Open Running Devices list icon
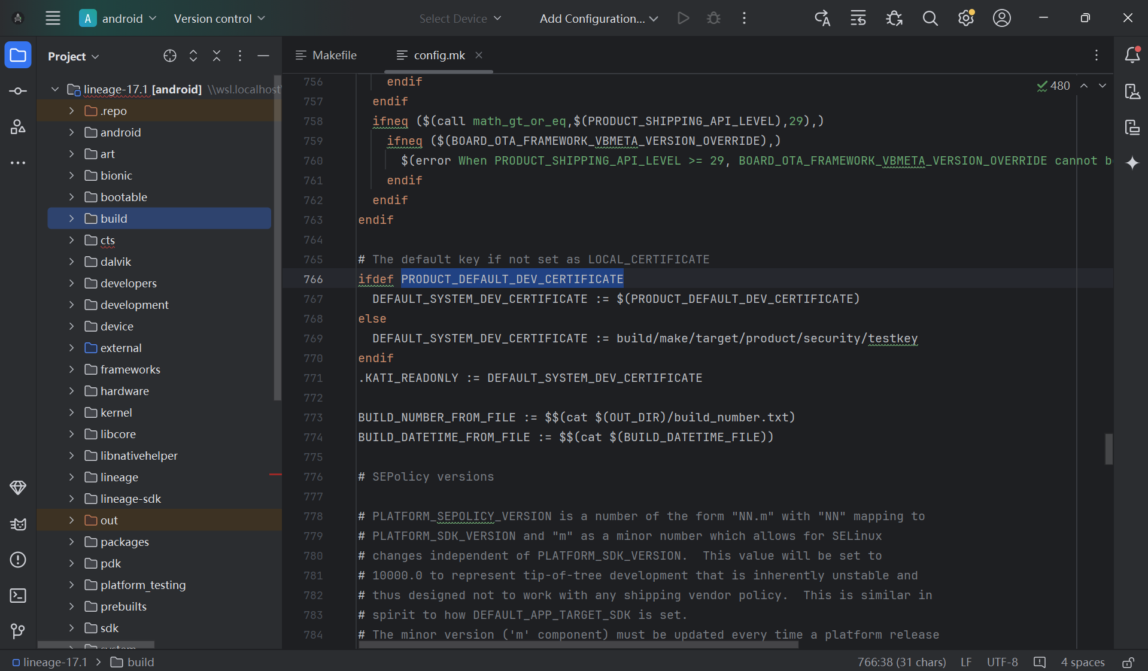 pyautogui.click(x=858, y=19)
